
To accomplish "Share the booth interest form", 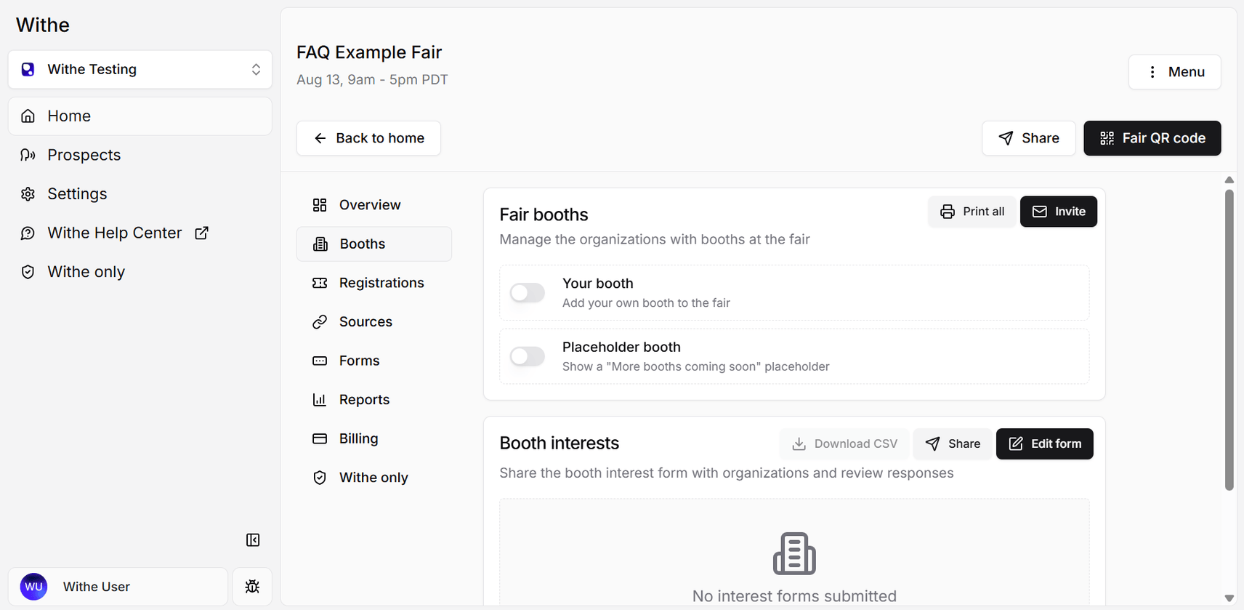I will [953, 444].
